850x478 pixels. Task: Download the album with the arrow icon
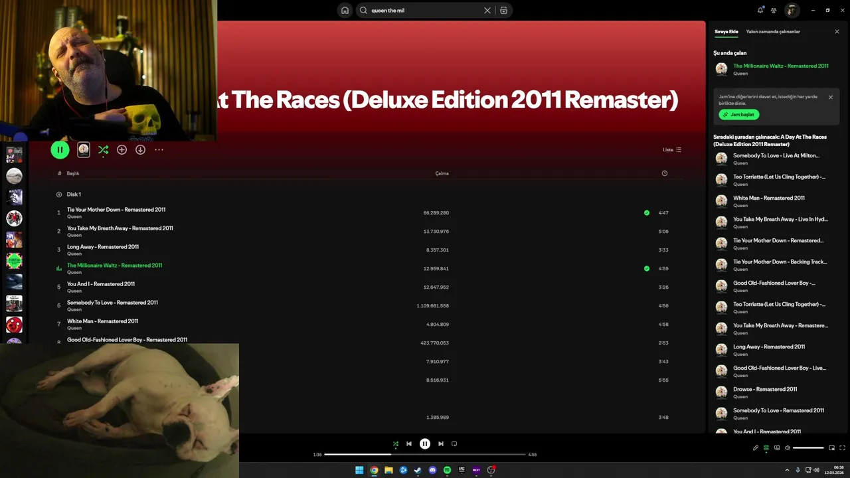pyautogui.click(x=140, y=149)
